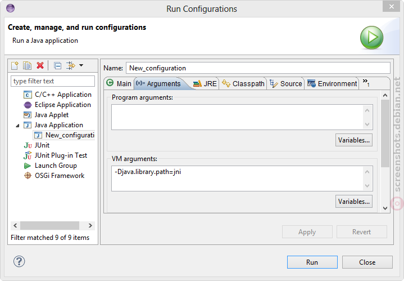Viewport: 404px width, 281px height.
Task: Click the Filter launch configurations icon
Action: (x=70, y=65)
